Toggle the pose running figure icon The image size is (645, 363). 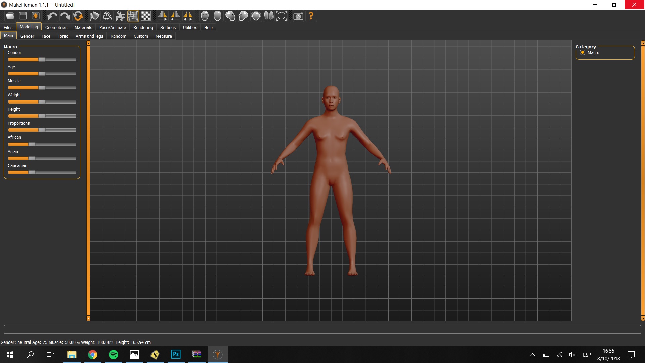pyautogui.click(x=120, y=16)
